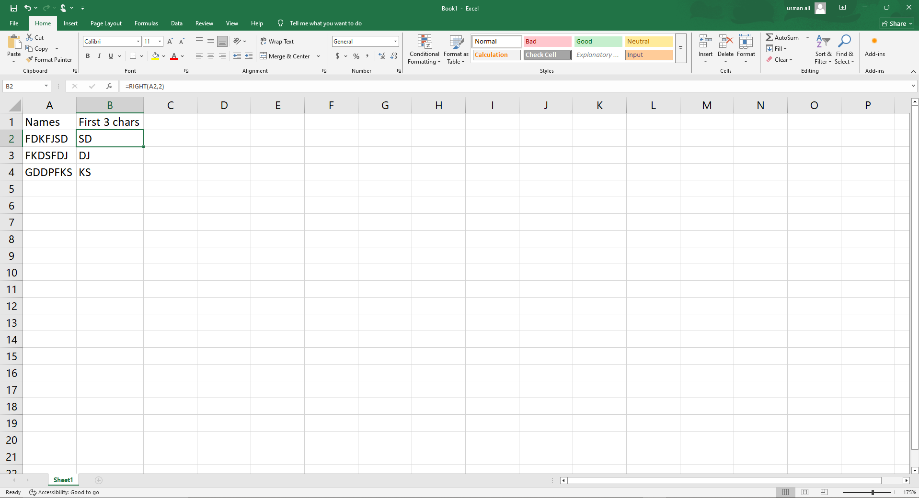Toggle Underline formatting
This screenshot has width=919, height=498.
111,56
